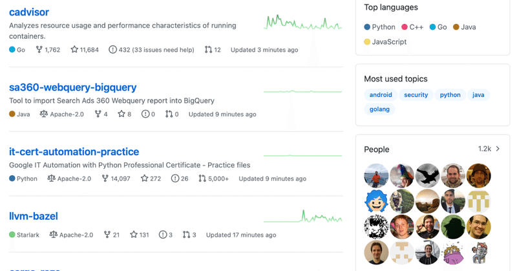Click it-cert-automation-practice pull requests icon

202,179
